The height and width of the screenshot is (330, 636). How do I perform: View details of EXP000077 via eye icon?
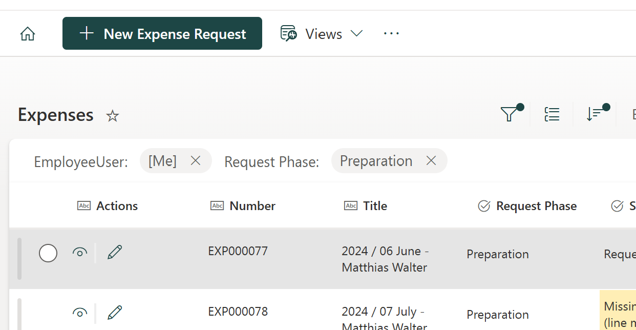click(79, 252)
